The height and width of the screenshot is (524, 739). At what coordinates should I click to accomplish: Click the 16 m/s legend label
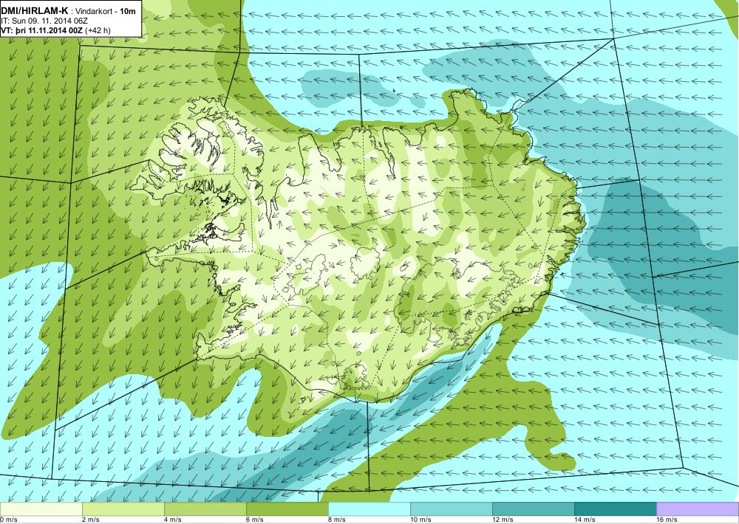pos(667,520)
